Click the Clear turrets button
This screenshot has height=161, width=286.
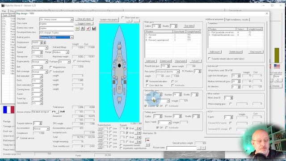point(181,61)
